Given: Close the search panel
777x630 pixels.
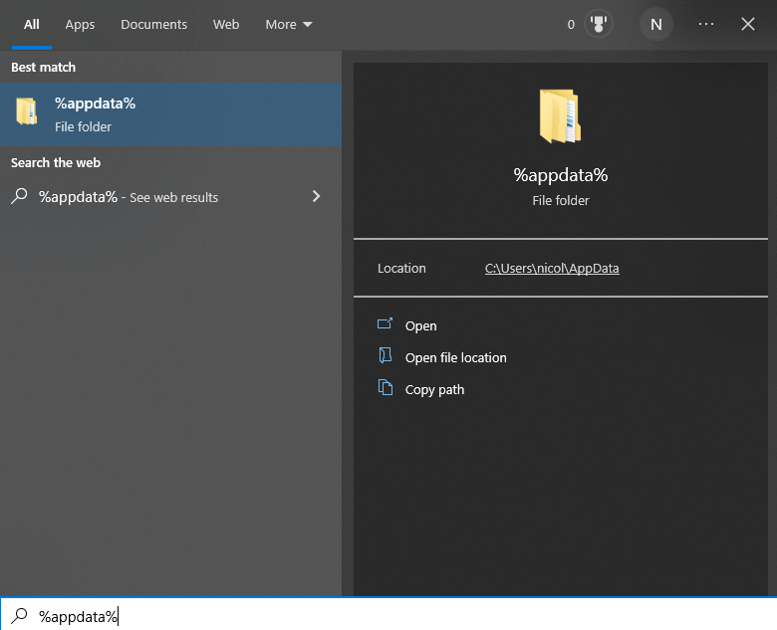Looking at the screenshot, I should pyautogui.click(x=748, y=24).
